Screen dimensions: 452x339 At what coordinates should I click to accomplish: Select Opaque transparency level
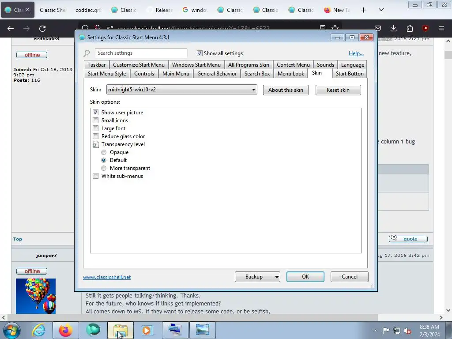(x=104, y=152)
